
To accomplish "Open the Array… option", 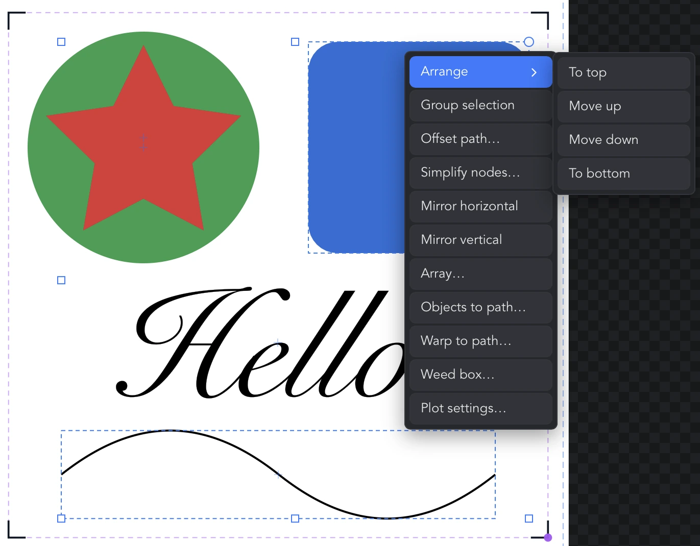I will tap(480, 274).
